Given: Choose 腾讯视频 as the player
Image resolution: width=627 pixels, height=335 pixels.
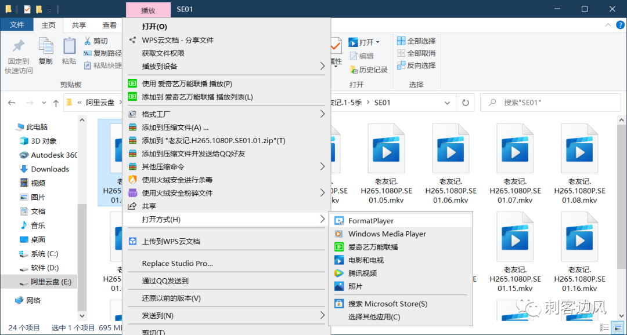Looking at the screenshot, I should (x=400, y=273).
